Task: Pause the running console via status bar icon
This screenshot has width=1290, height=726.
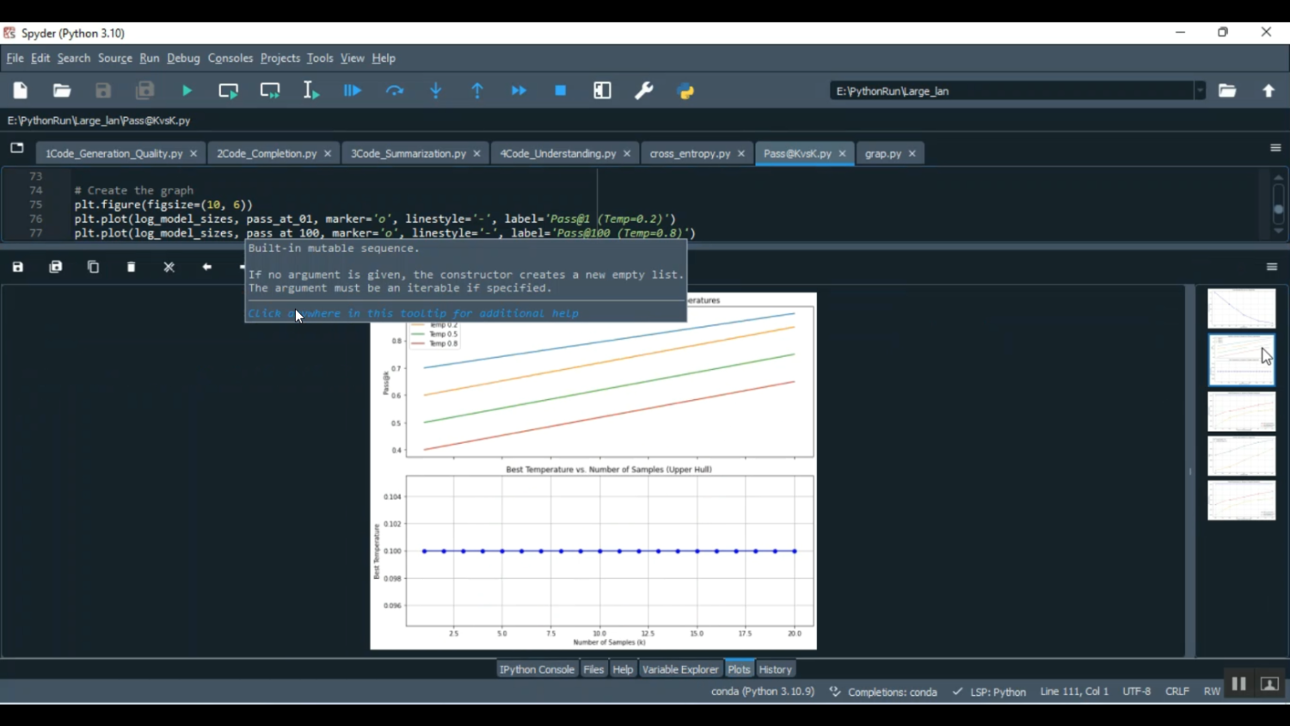Action: (x=1238, y=684)
